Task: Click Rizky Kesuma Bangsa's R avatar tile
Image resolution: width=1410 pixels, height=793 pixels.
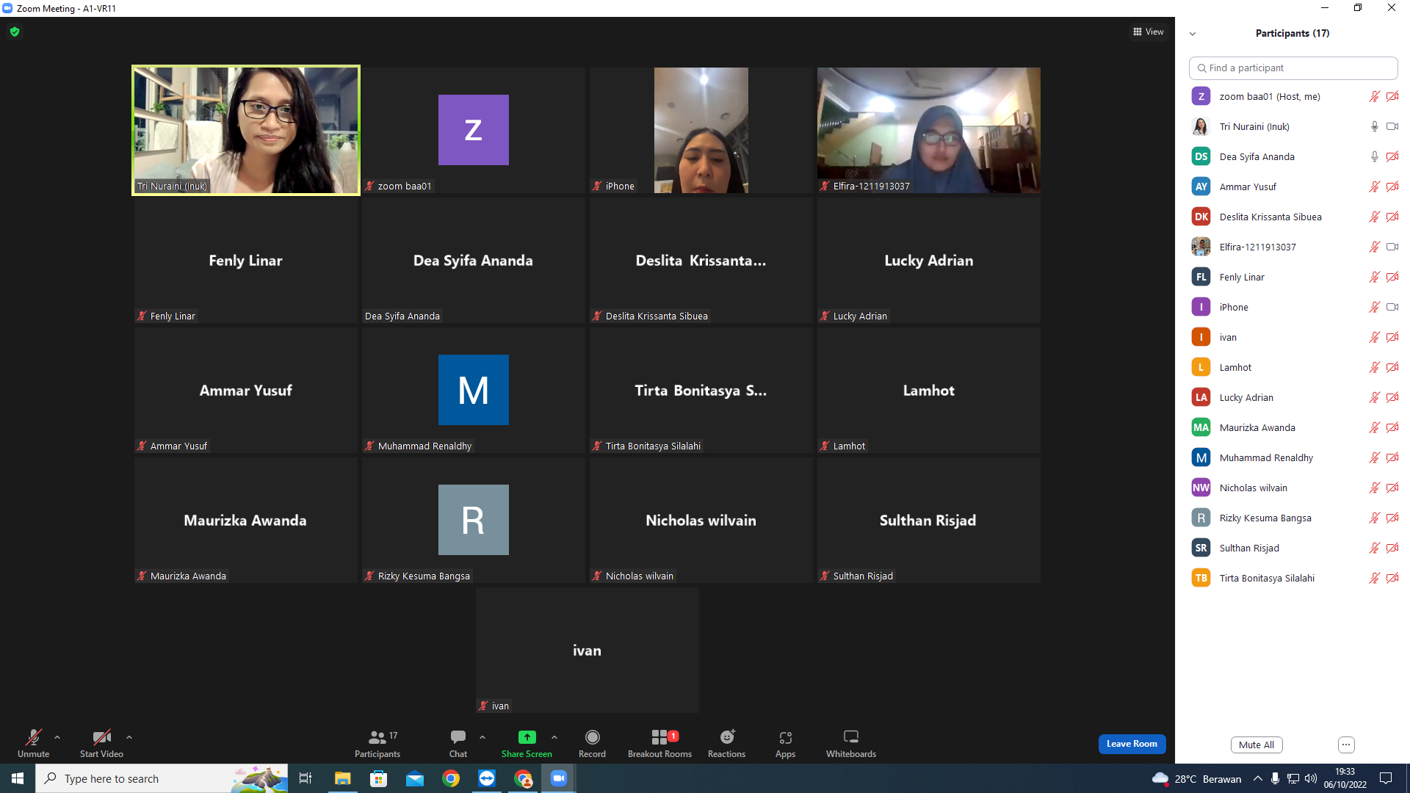Action: [x=474, y=520]
